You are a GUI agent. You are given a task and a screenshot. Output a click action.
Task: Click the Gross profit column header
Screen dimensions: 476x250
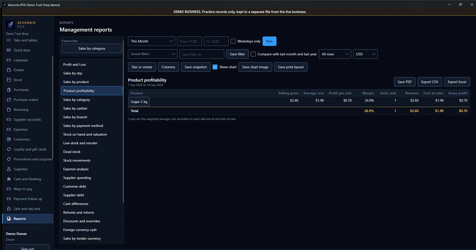pyautogui.click(x=458, y=93)
